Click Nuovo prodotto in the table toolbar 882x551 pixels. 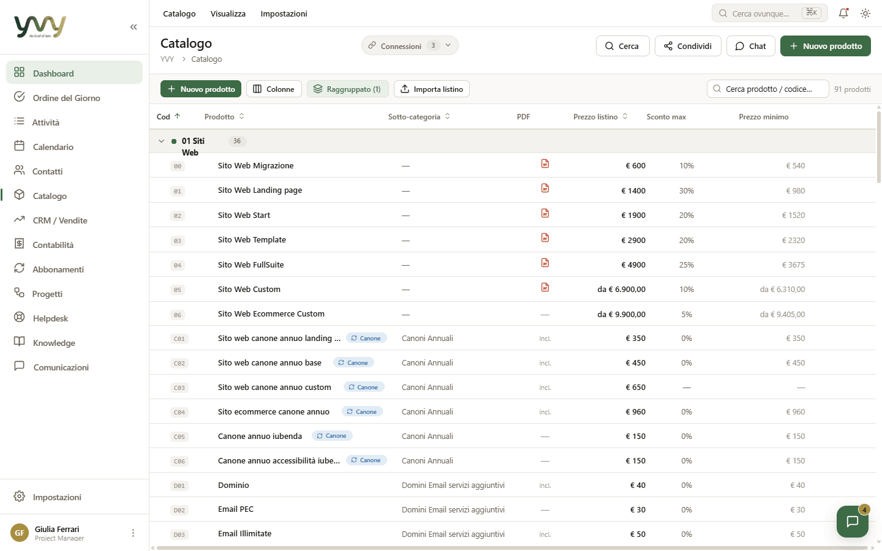pos(201,89)
